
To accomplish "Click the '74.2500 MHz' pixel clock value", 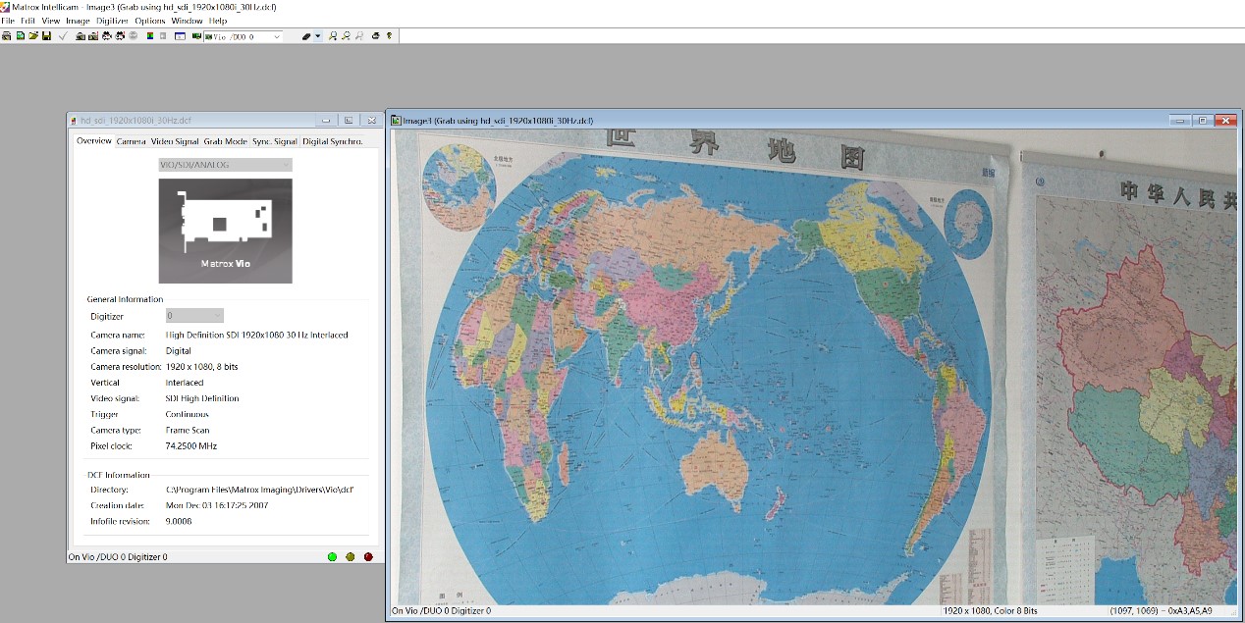I will click(191, 446).
